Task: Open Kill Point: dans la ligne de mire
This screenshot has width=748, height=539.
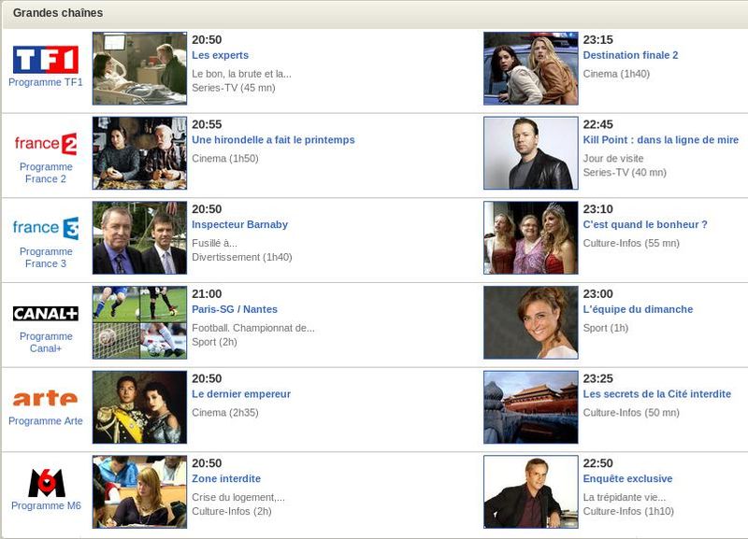Action: pyautogui.click(x=660, y=140)
